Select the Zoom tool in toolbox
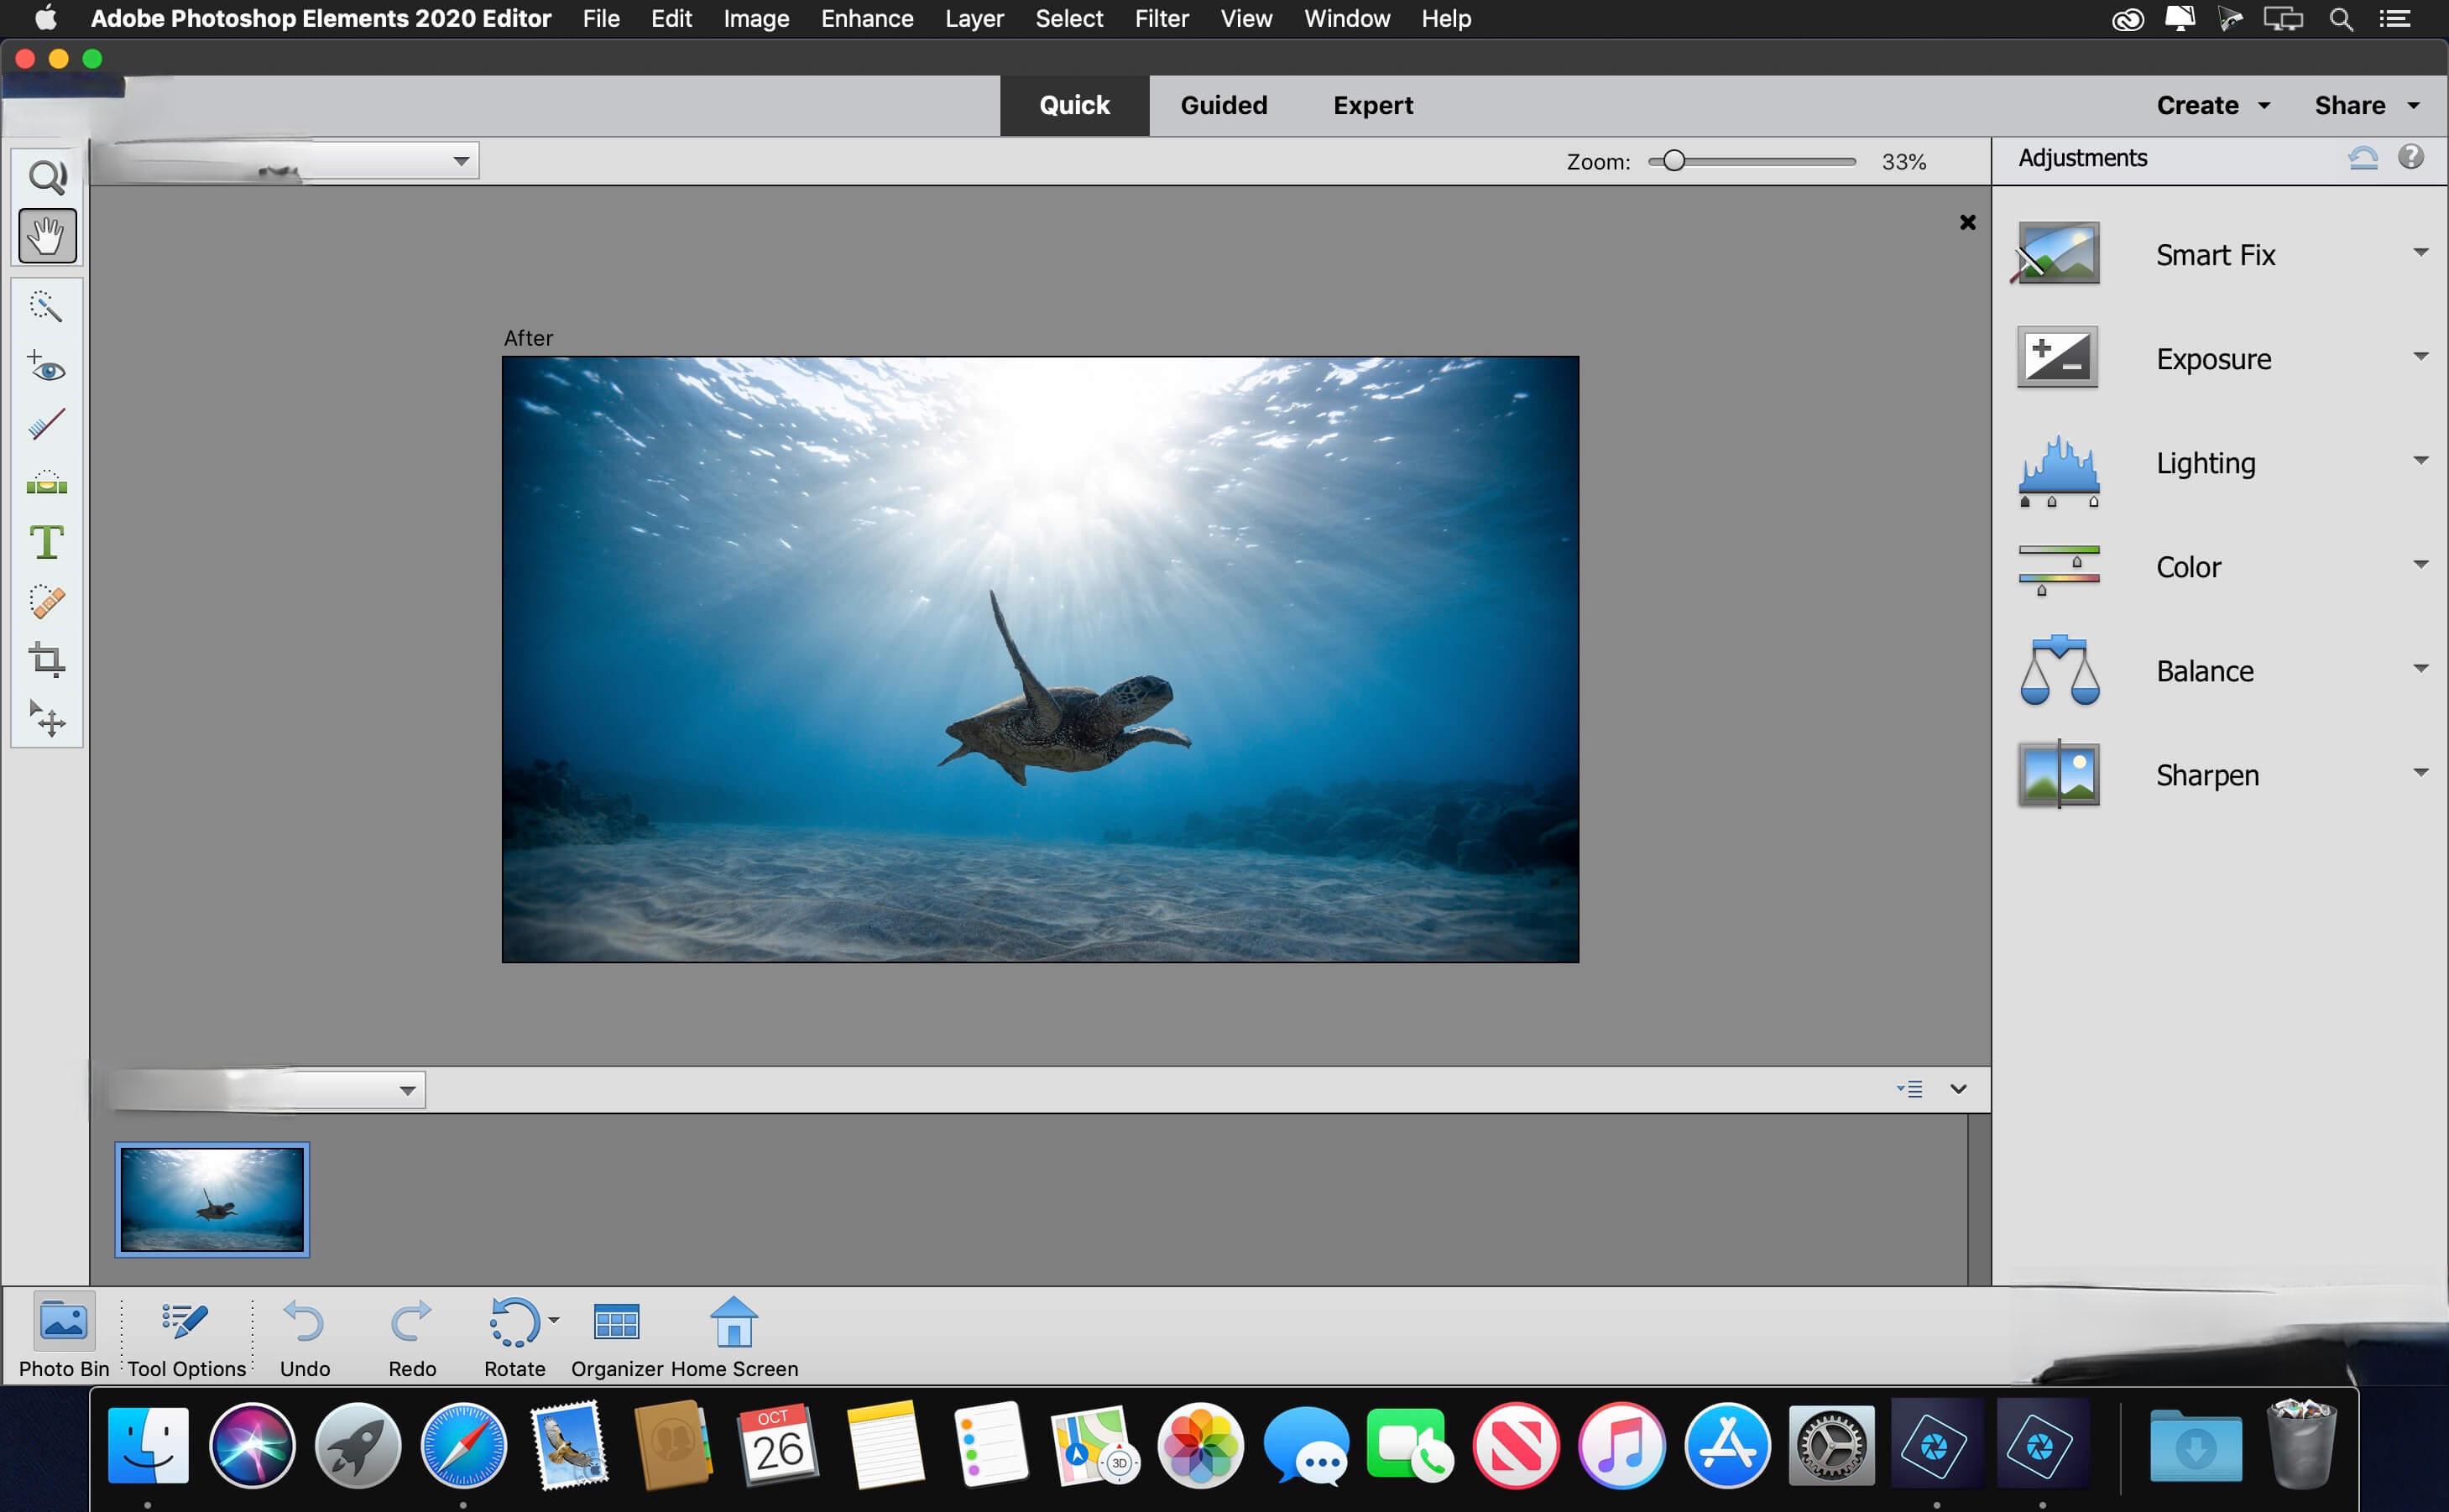 47,177
